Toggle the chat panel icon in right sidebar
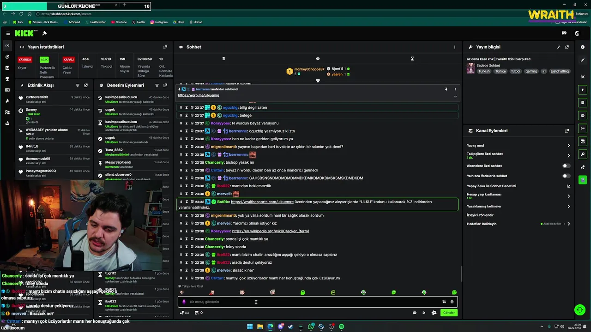The height and width of the screenshot is (332, 591). point(583,115)
